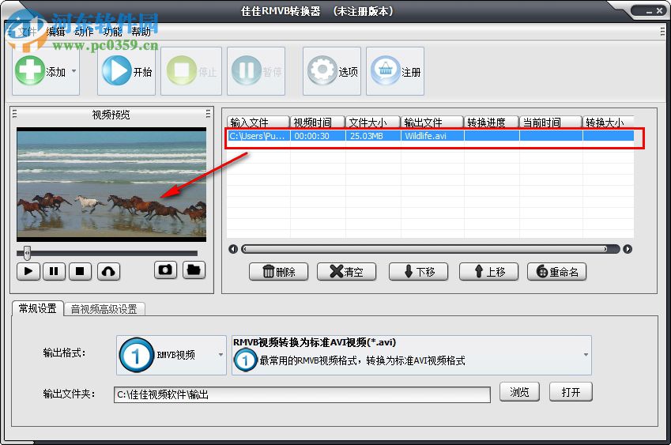Viewport: 671px width, 445px height.
Task: Move the file down with 下移
Action: click(419, 272)
